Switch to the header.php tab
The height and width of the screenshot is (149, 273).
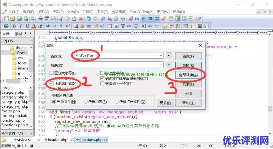(x=57, y=140)
